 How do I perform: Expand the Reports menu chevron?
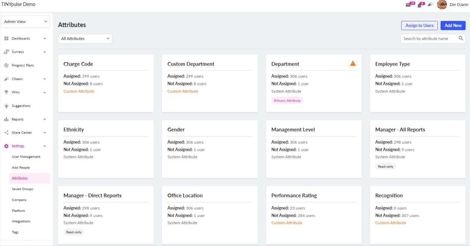coord(45,119)
